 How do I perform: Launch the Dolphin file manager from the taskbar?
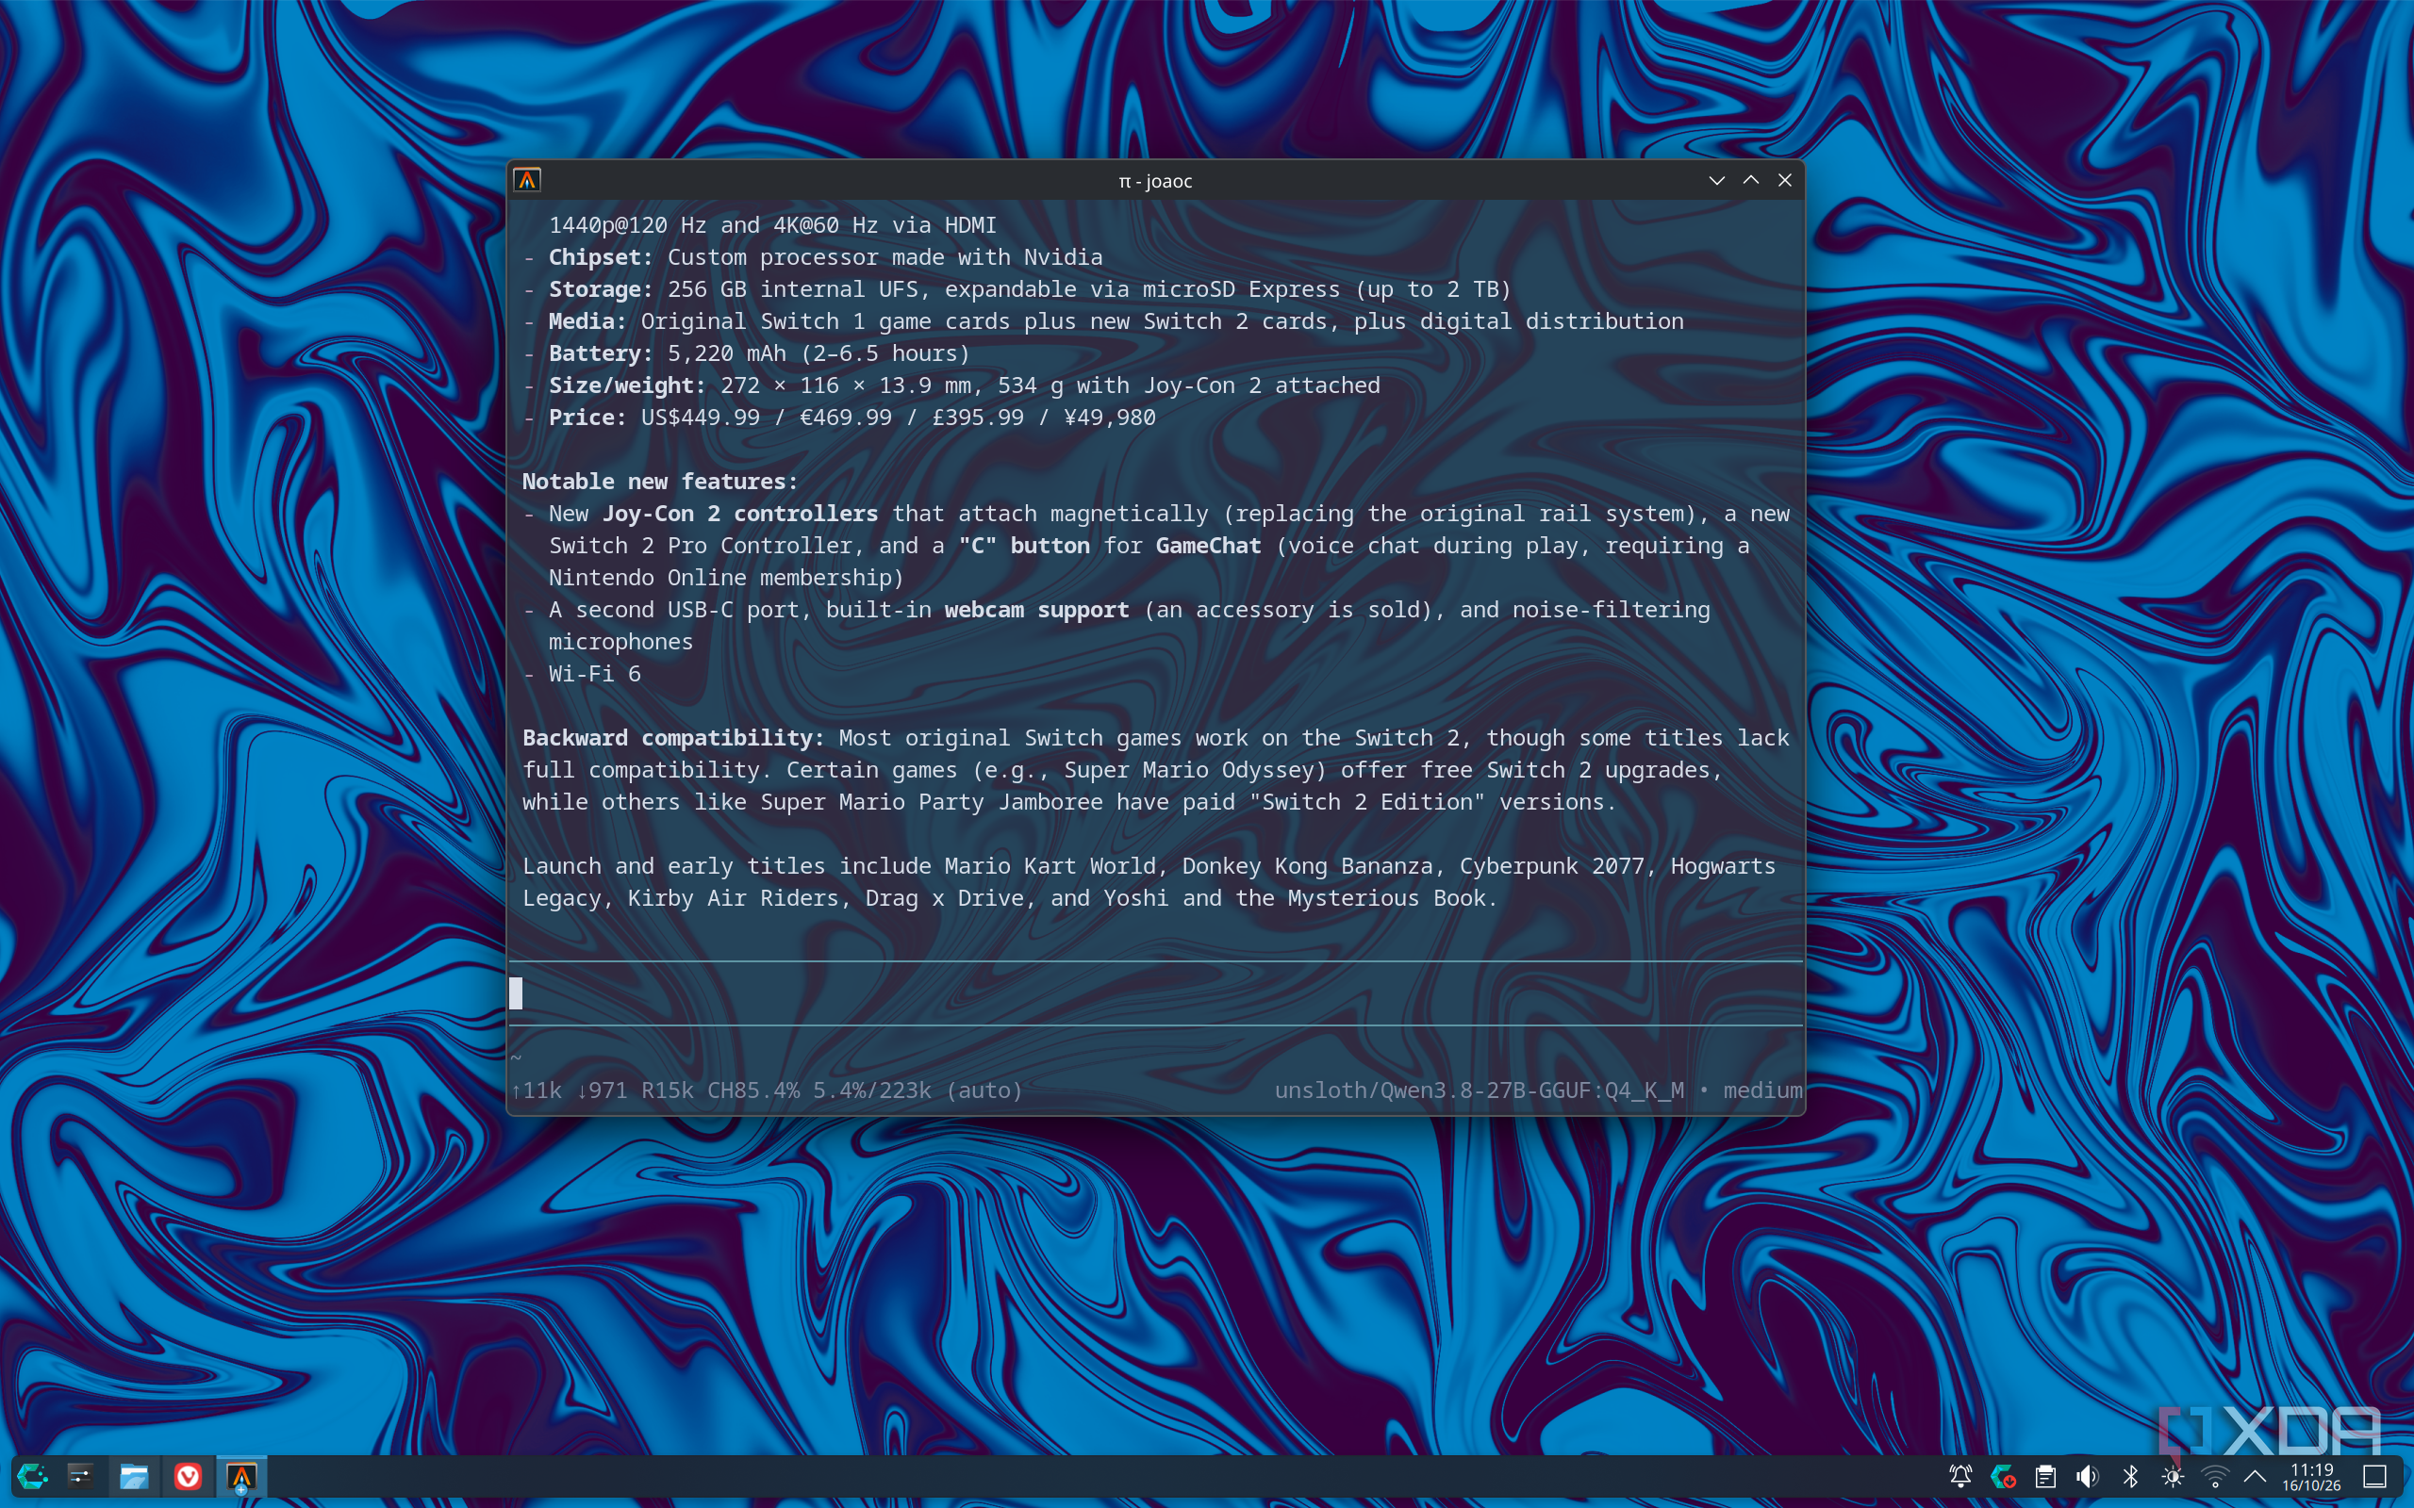[x=134, y=1476]
